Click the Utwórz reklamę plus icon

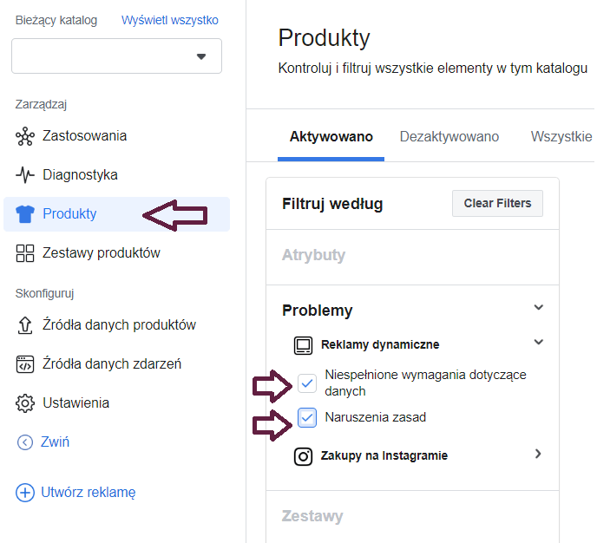point(25,493)
